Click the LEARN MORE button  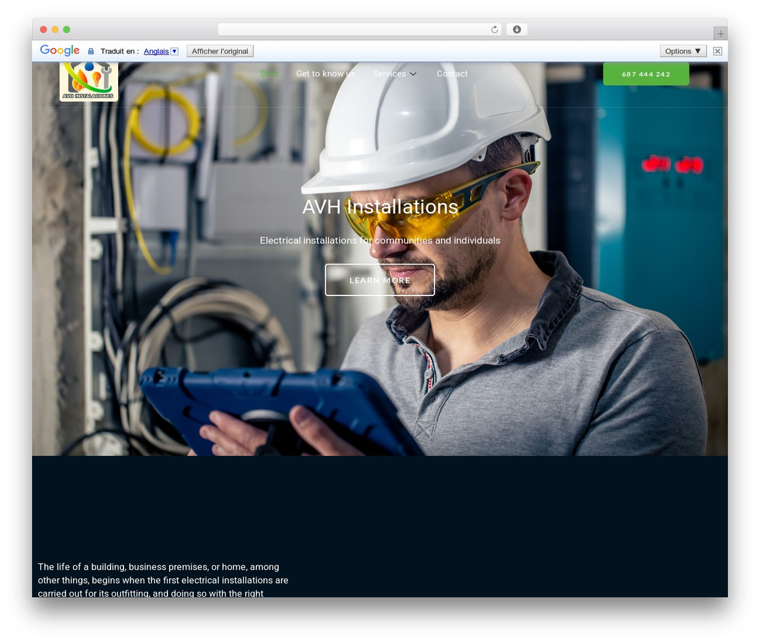[380, 280]
